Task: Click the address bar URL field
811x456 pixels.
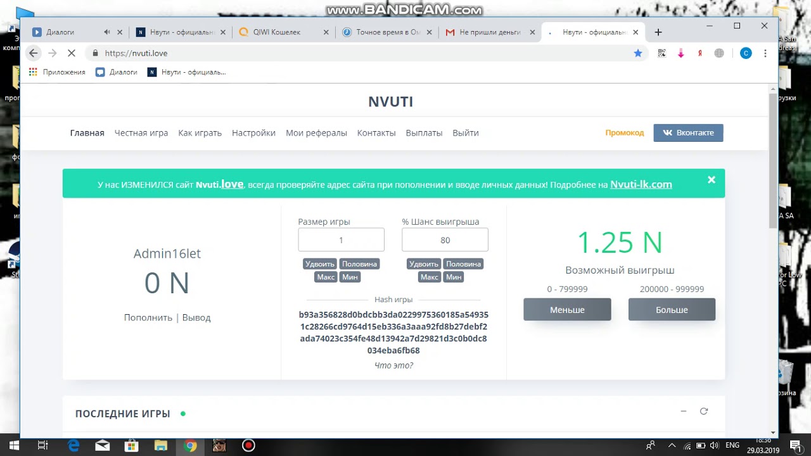Action: (x=367, y=53)
